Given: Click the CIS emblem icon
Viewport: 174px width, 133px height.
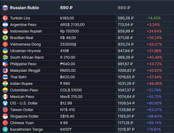Looking at the screenshot, I should pos(5,103).
